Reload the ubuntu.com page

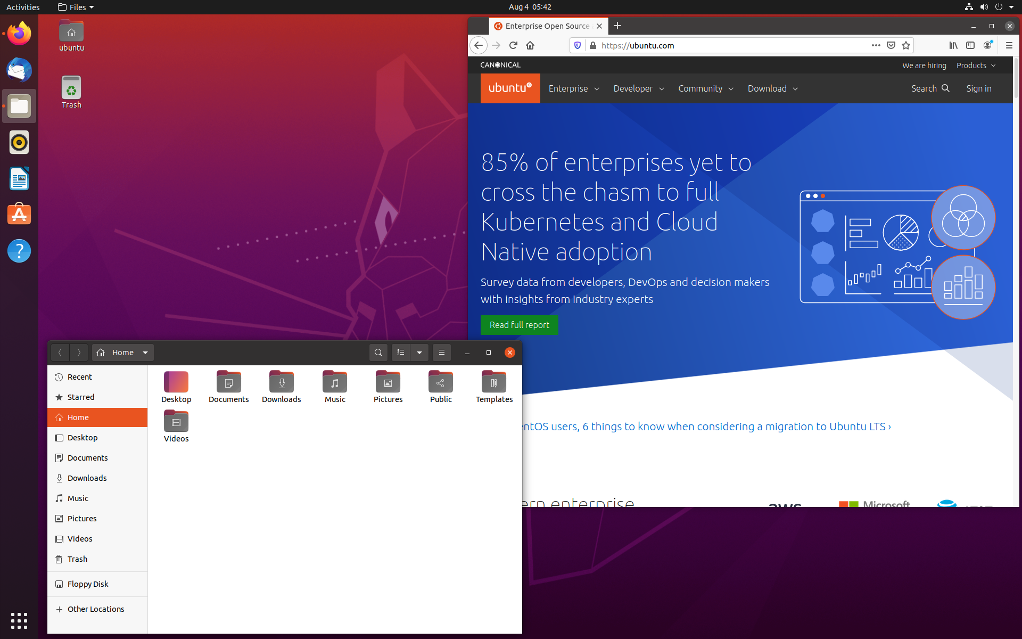[513, 45]
